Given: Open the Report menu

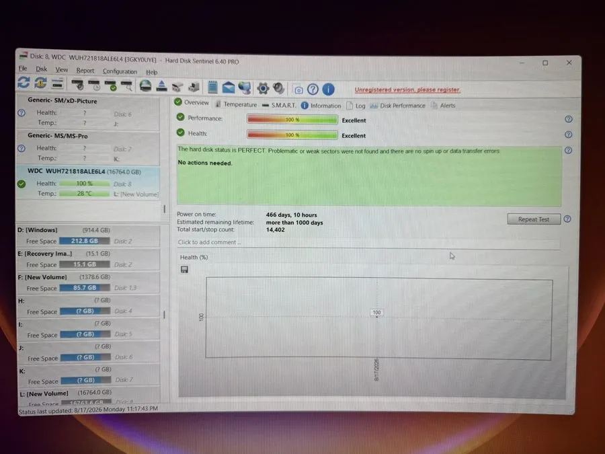Looking at the screenshot, I should [85, 71].
